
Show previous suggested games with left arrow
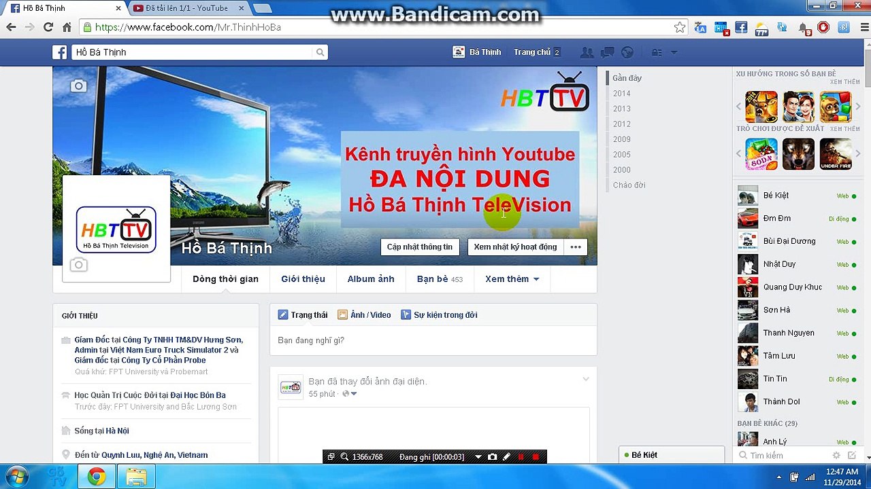click(x=739, y=154)
